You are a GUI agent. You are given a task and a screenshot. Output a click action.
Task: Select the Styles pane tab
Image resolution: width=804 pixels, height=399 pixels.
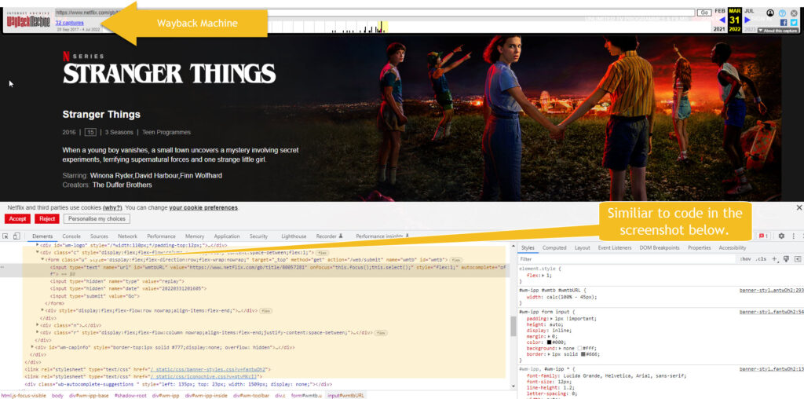click(528, 247)
